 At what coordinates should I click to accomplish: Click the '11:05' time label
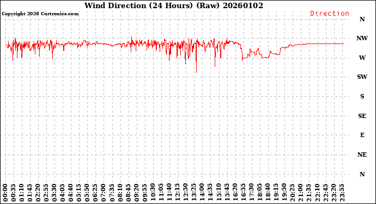(161, 193)
